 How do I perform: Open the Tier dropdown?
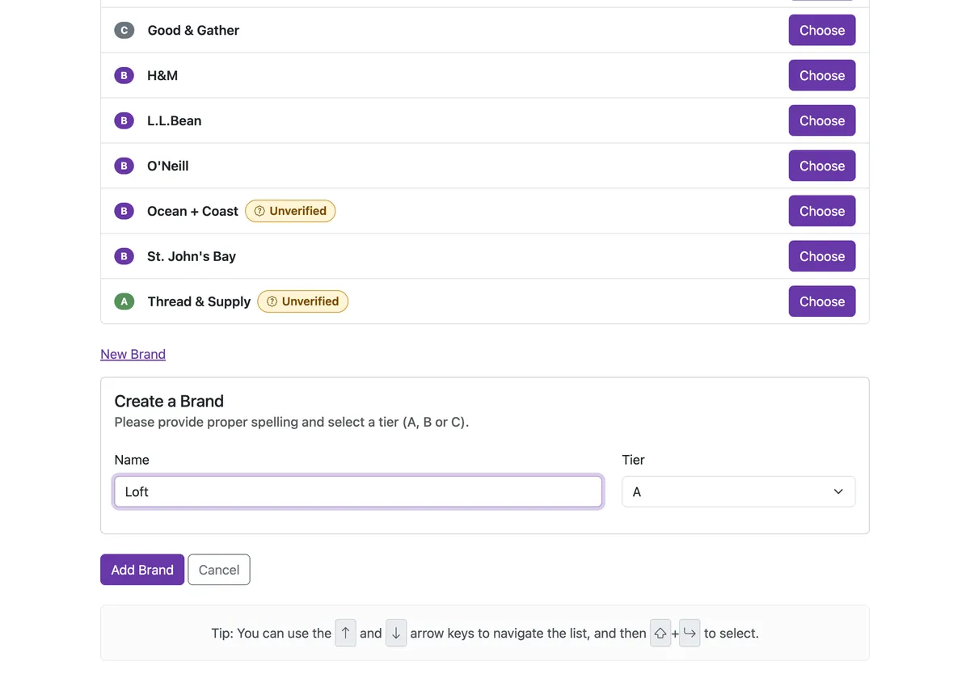tap(738, 491)
